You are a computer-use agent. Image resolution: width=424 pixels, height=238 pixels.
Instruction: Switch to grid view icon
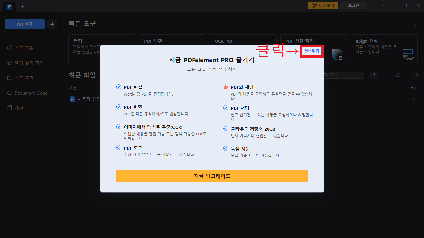(386, 75)
